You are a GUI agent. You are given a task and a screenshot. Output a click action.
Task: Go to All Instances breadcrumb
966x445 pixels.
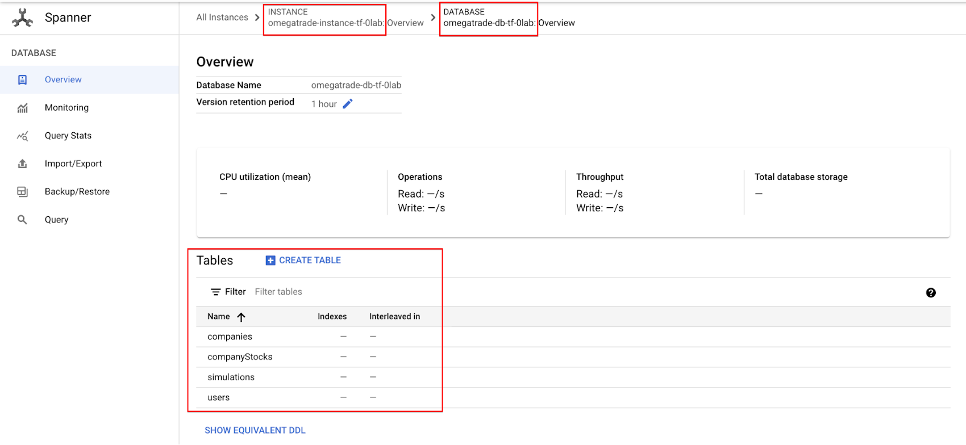click(222, 18)
